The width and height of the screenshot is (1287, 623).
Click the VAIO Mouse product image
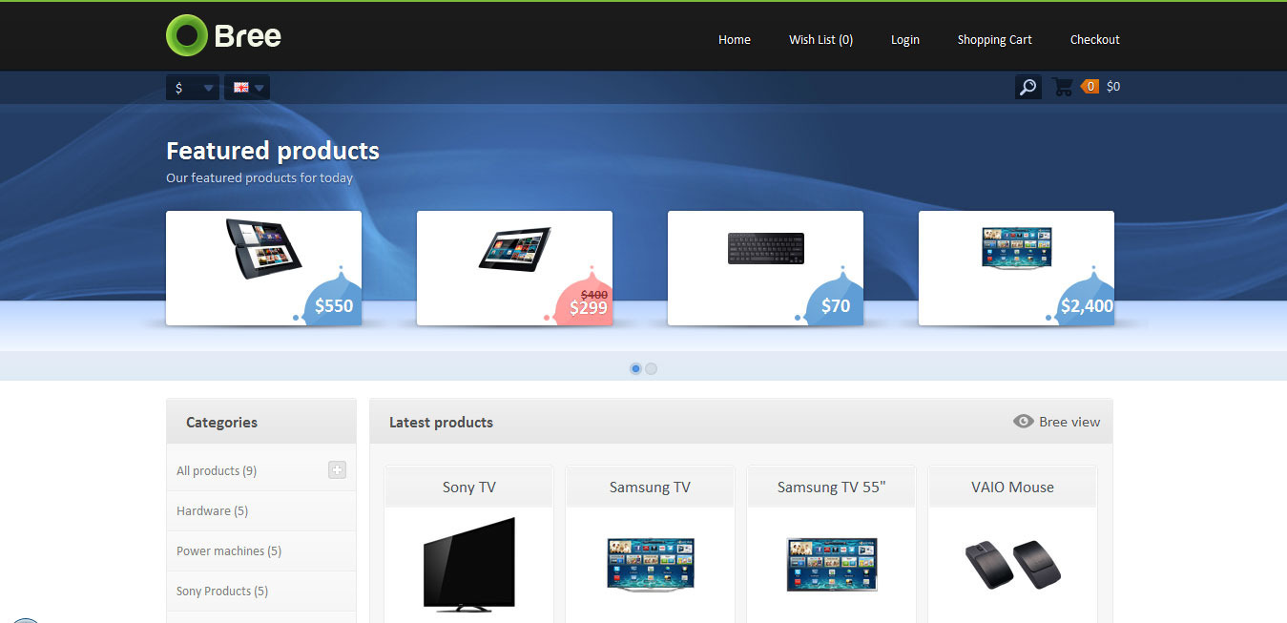1012,564
